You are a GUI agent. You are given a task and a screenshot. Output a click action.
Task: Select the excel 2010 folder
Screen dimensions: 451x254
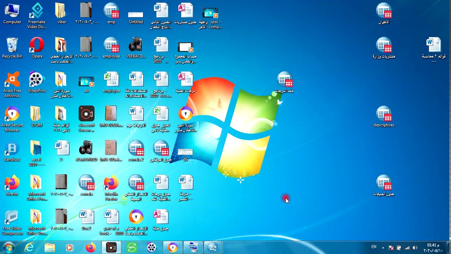pos(37,153)
